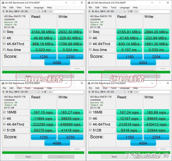Screen dimensions: 172x161
Task: Click the 4K write value 59645 iops
Action: [x=156, y=118]
